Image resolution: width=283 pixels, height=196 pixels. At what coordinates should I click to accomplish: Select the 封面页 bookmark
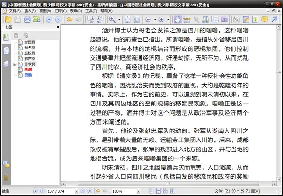[x=30, y=42]
